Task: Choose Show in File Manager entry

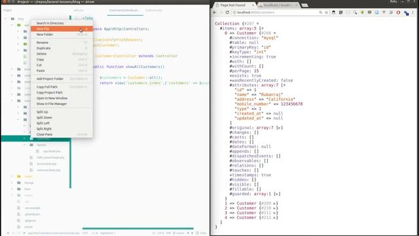Action: point(62,104)
